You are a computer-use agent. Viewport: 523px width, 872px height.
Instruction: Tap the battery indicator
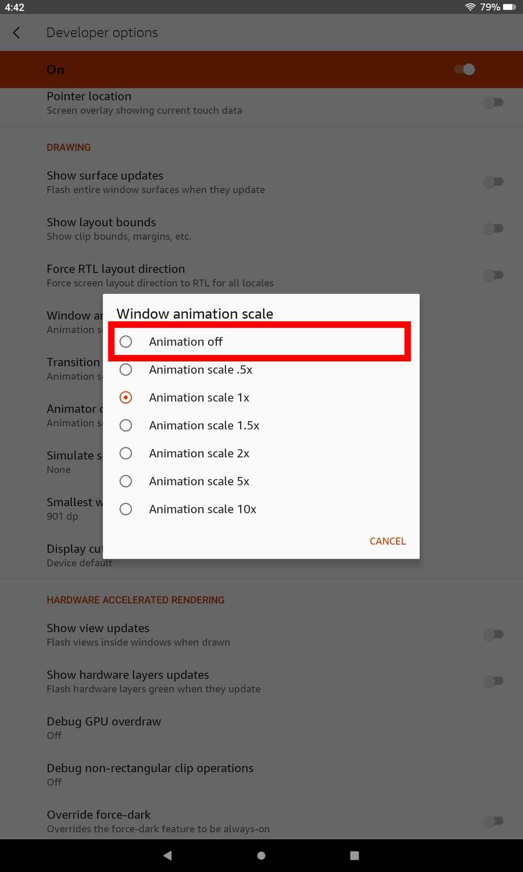point(508,7)
